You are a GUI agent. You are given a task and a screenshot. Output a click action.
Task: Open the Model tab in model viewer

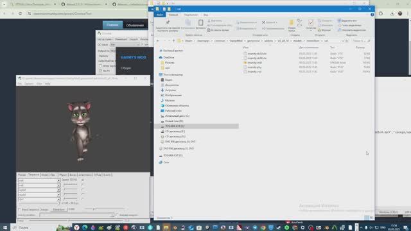click(44, 175)
